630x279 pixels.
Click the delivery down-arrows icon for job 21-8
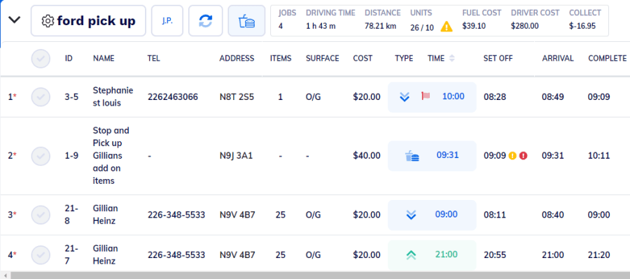[411, 215]
